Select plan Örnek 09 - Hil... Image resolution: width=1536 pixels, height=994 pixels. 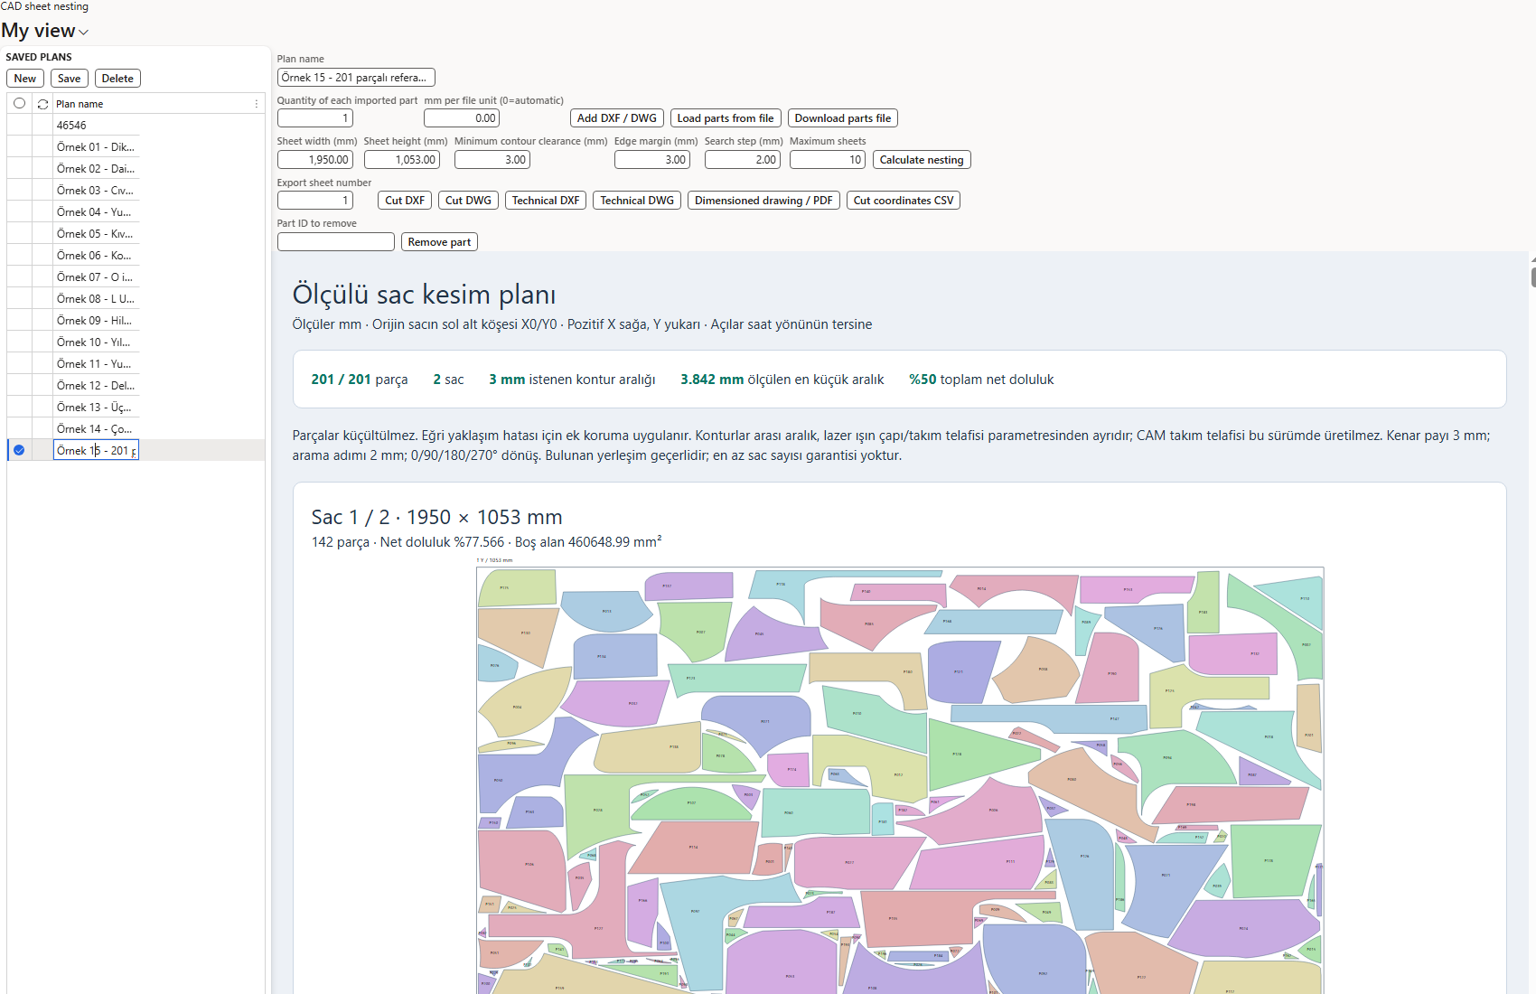point(96,321)
